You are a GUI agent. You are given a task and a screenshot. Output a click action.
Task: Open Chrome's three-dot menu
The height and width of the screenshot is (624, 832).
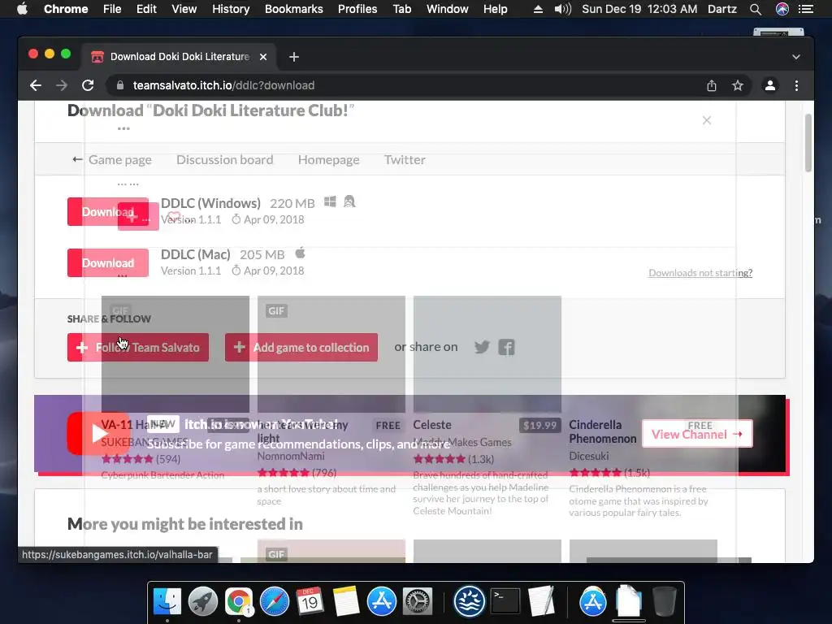(x=796, y=85)
